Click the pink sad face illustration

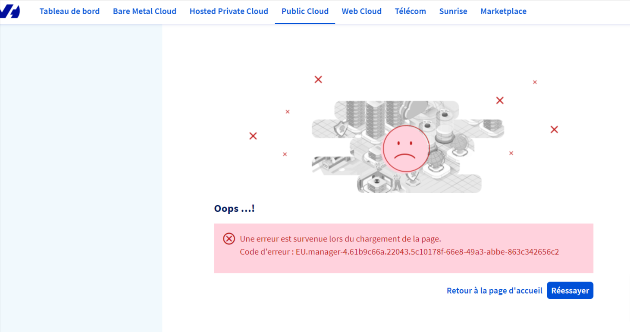click(406, 148)
